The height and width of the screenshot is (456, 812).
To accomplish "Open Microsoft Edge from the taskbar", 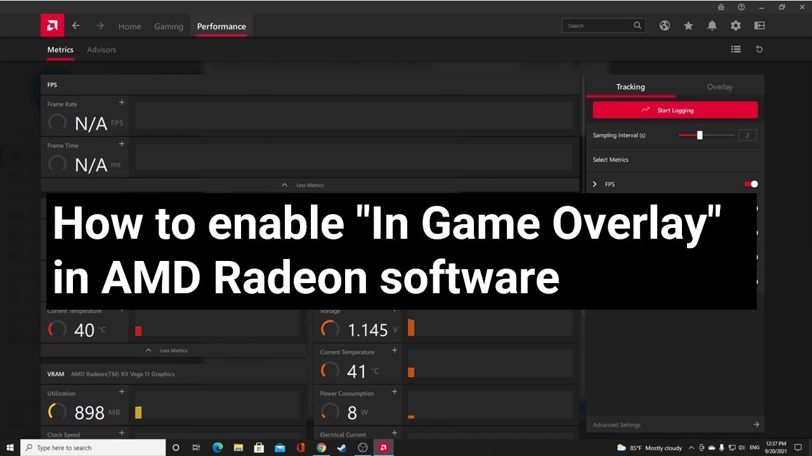I will point(218,448).
